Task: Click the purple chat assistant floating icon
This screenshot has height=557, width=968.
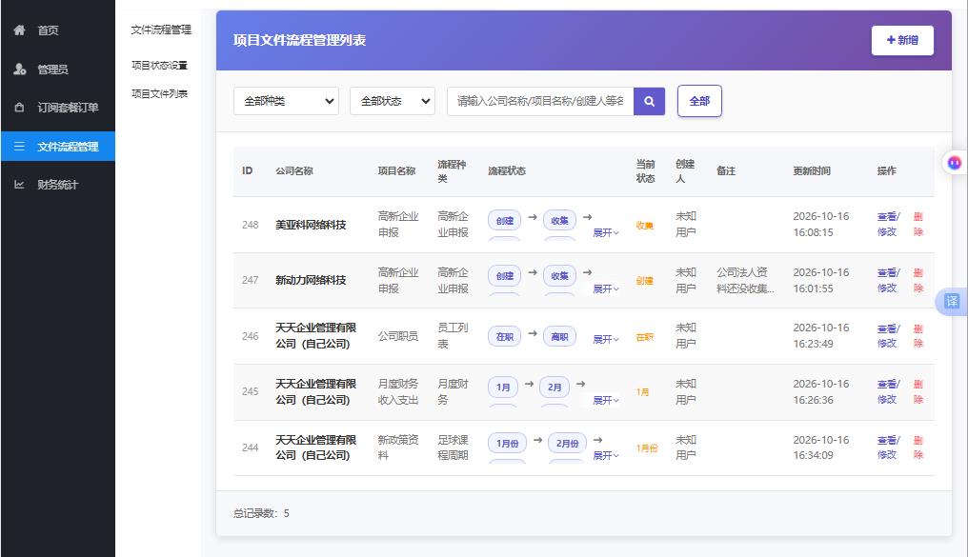Action: [x=955, y=163]
